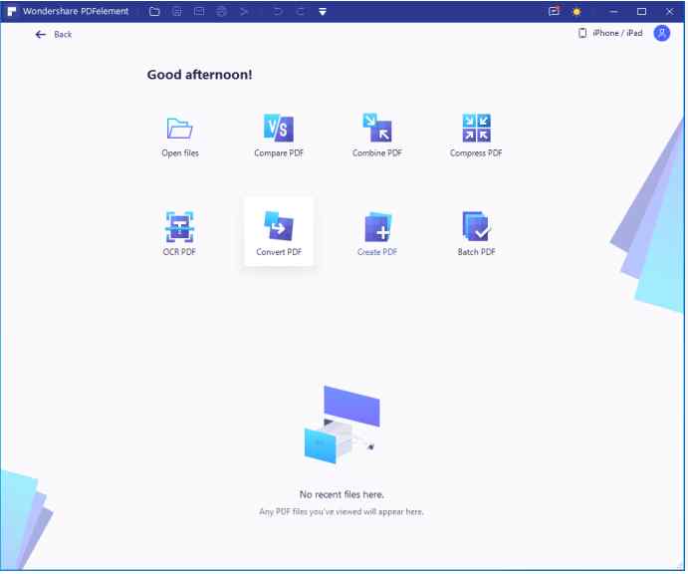Screen dimensions: 688x574
Task: Click the Create PDF icon
Action: tap(376, 227)
